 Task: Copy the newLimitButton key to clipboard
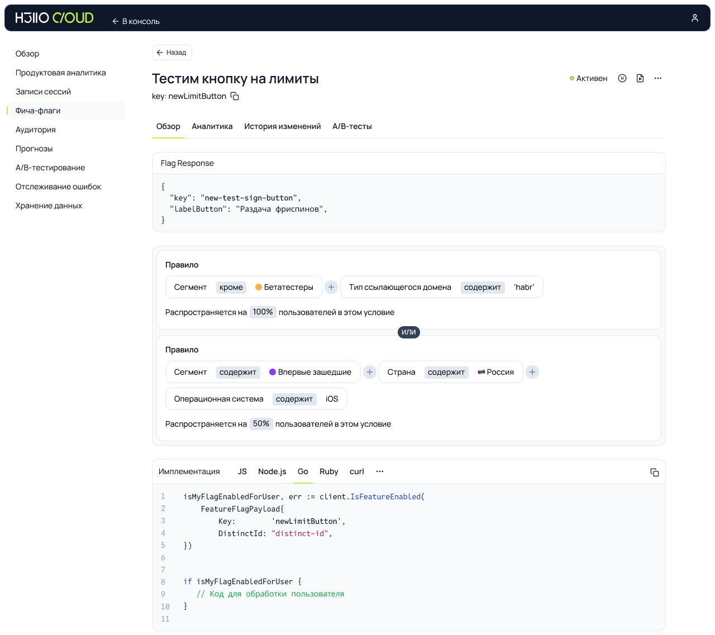[x=235, y=96]
